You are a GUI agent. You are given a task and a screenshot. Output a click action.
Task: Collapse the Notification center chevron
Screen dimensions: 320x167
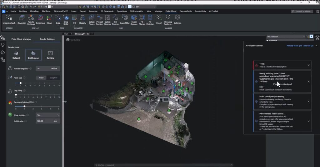(x=316, y=46)
